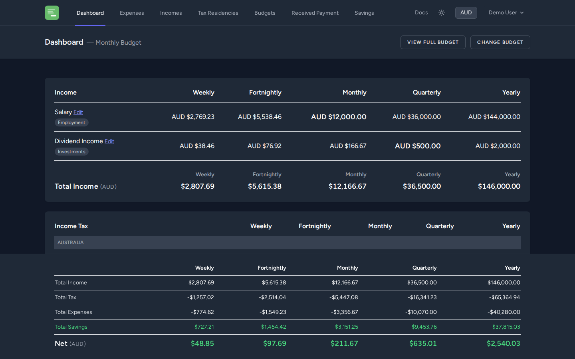The height and width of the screenshot is (359, 575).
Task: Click Salary monthly amount AUD $12,000.00
Action: tap(339, 117)
